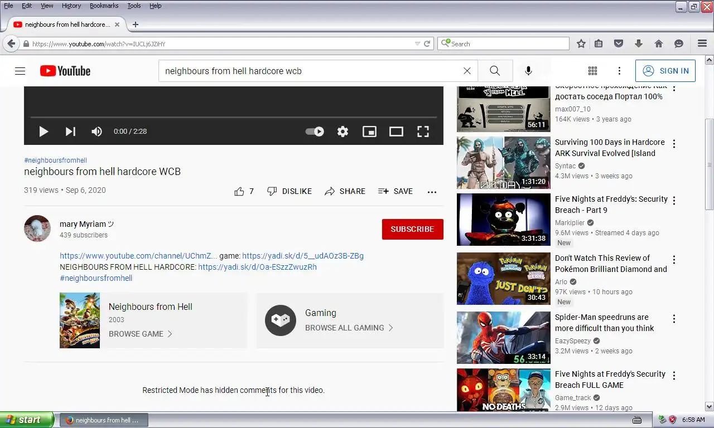Start voice search with the microphone
Screen dimensions: 714x428
pyautogui.click(x=528, y=71)
